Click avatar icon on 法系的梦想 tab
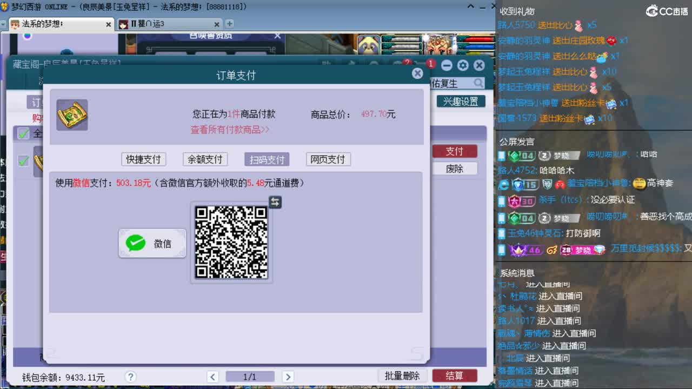692x389 pixels. click(x=15, y=24)
